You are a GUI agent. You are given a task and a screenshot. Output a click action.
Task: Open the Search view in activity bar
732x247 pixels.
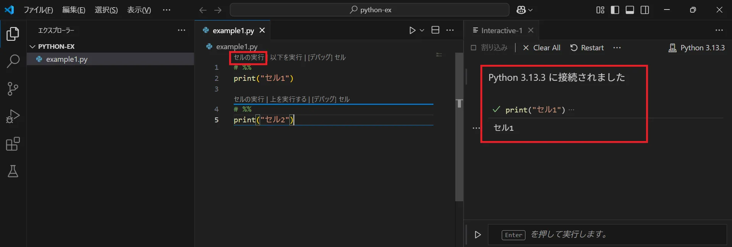coord(13,61)
